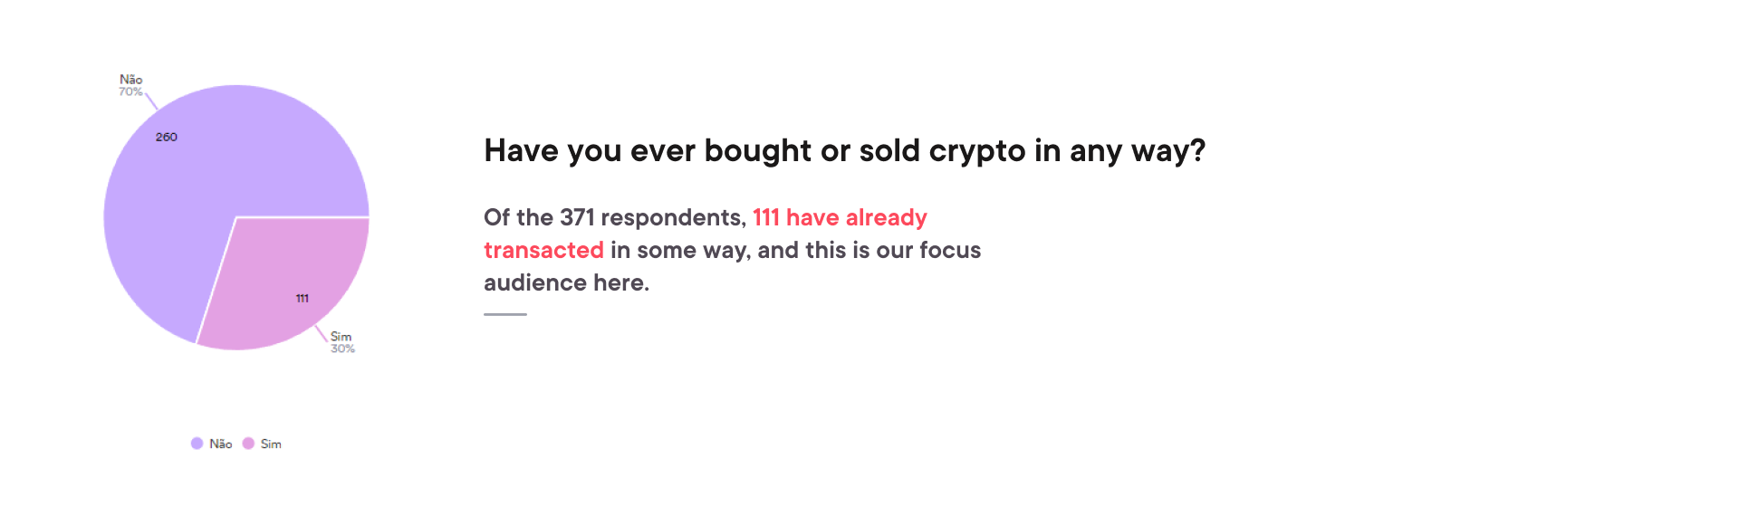Select the Não 70% callout label
Screen dimensions: 1739x516
click(x=130, y=85)
